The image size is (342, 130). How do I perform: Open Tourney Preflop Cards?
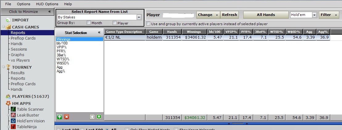point(23,84)
